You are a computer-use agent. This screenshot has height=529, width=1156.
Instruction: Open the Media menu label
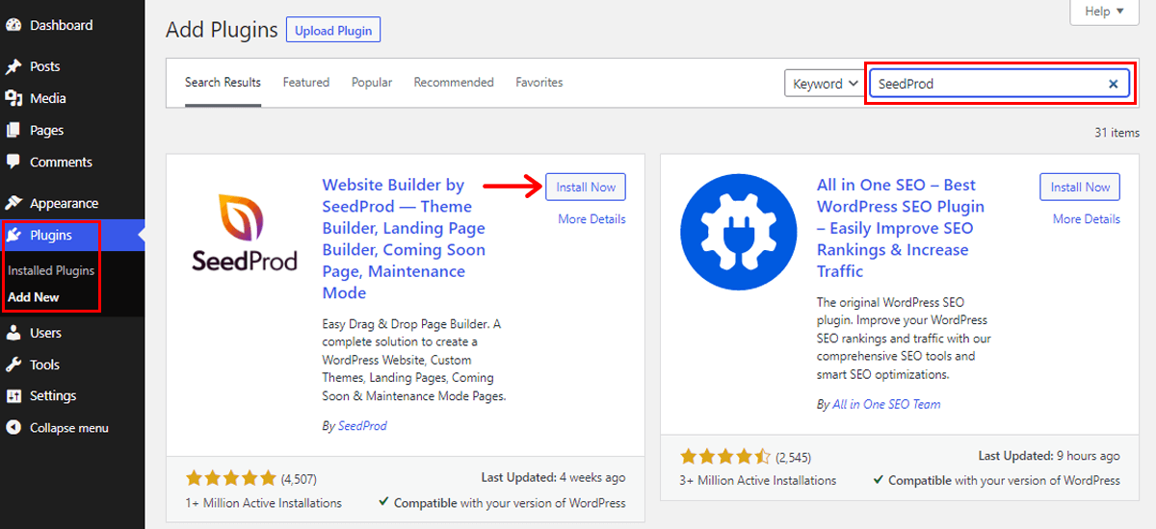click(48, 98)
